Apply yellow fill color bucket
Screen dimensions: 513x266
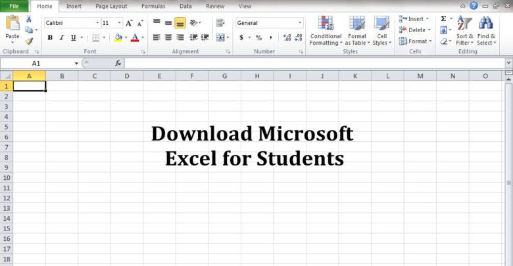click(x=118, y=37)
